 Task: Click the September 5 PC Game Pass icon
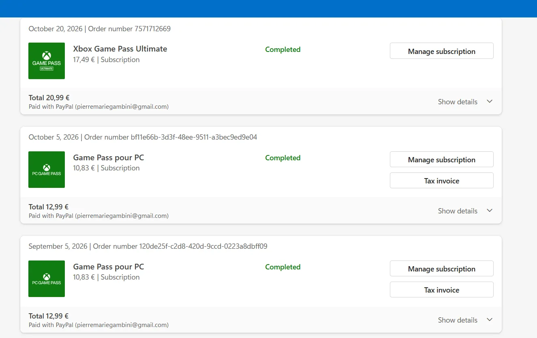coord(47,279)
